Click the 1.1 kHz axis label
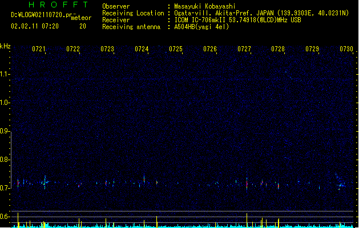 coord(5,74)
